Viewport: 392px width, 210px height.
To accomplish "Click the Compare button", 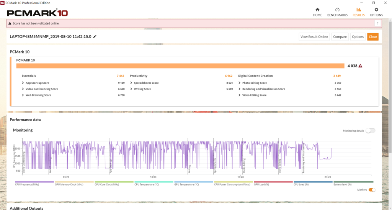I will pos(340,37).
